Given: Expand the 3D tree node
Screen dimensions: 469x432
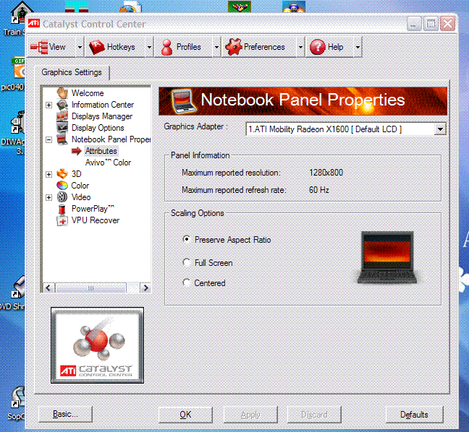Looking at the screenshot, I should pyautogui.click(x=48, y=174).
